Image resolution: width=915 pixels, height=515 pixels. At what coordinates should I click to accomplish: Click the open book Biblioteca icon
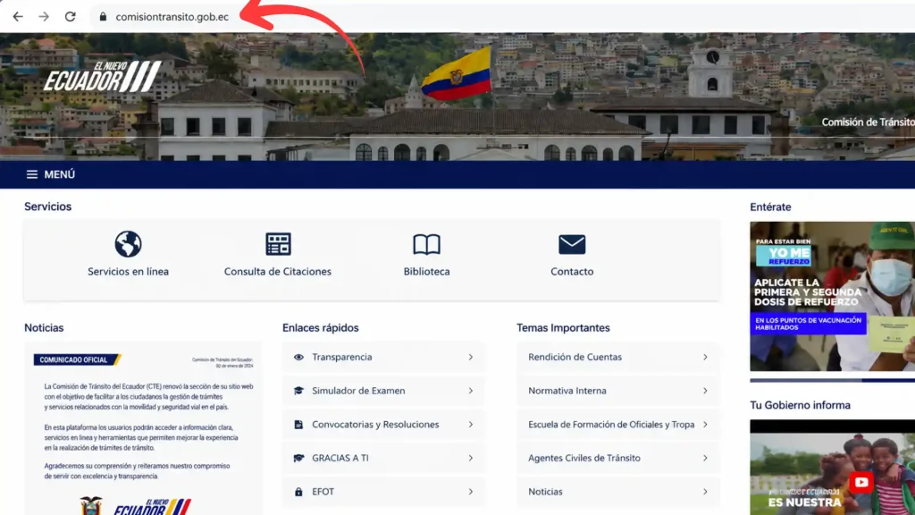coord(426,245)
